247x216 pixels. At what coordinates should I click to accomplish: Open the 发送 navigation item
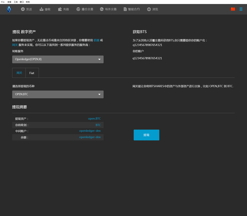coord(27,9)
